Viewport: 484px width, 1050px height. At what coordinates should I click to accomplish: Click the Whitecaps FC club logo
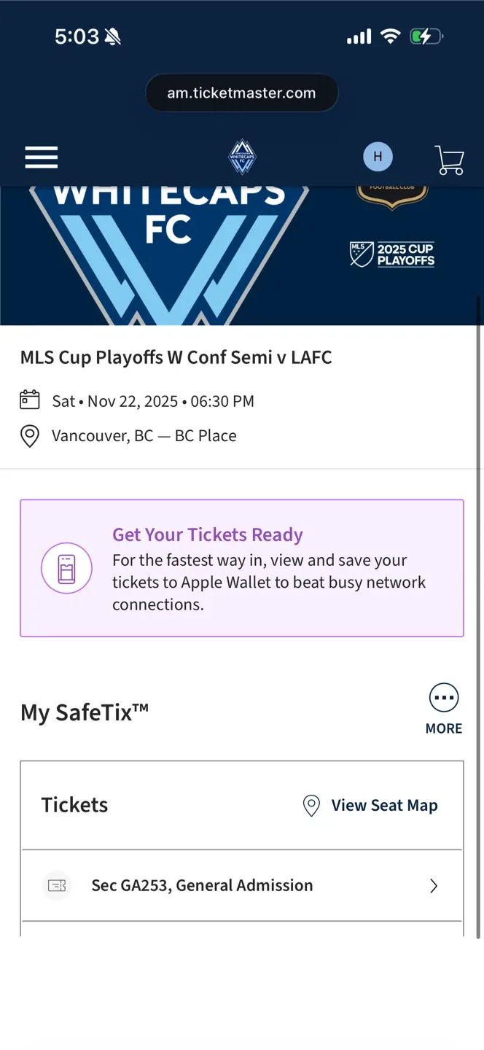[241, 156]
